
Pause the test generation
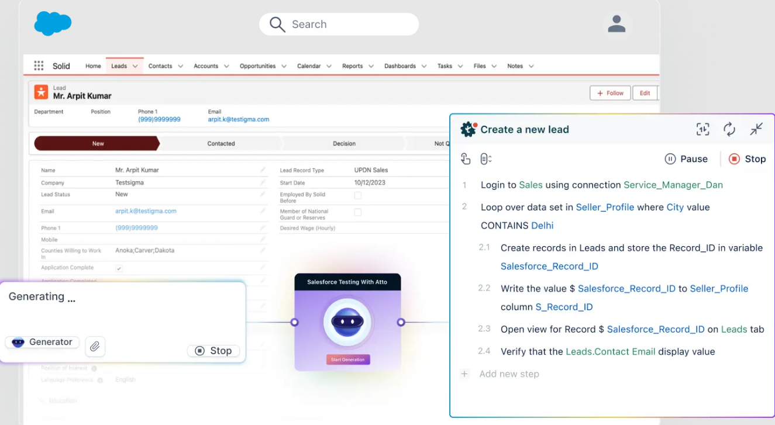coord(686,159)
